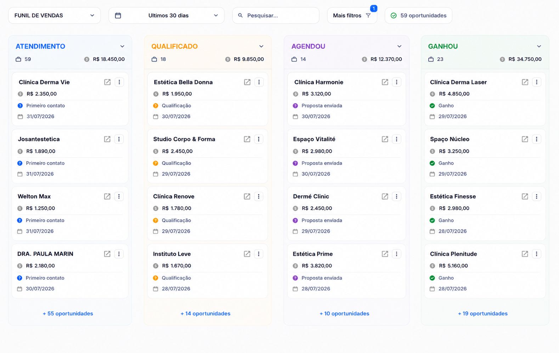
Task: Open Clínica Renove external link icon
Action: (x=247, y=196)
